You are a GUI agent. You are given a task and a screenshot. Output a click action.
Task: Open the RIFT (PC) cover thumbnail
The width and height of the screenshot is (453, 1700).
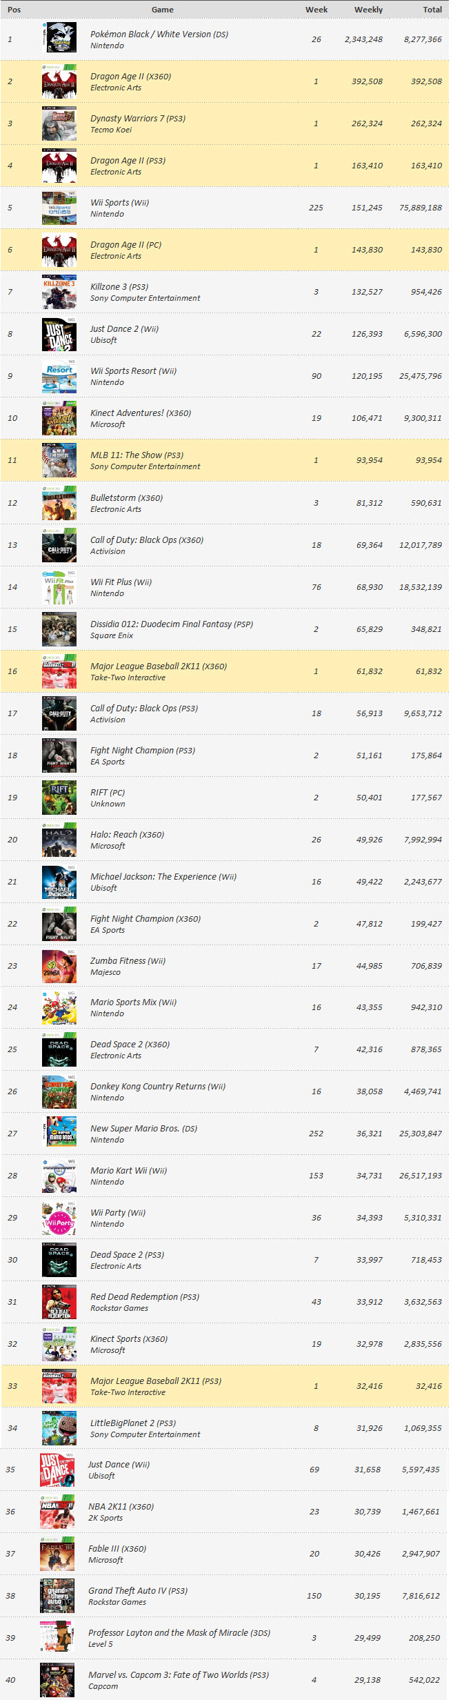[x=59, y=798]
